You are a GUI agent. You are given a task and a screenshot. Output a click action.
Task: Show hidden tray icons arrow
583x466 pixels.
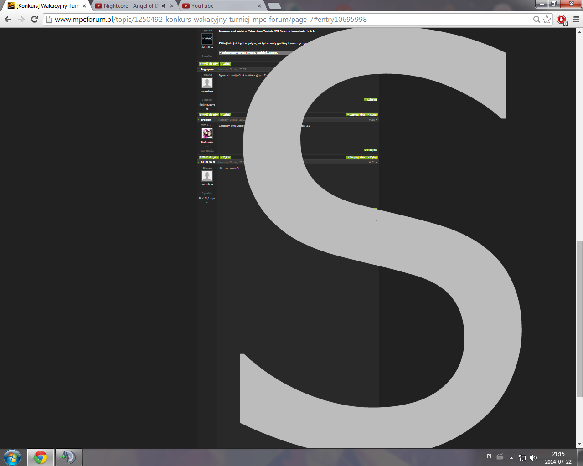pos(511,458)
